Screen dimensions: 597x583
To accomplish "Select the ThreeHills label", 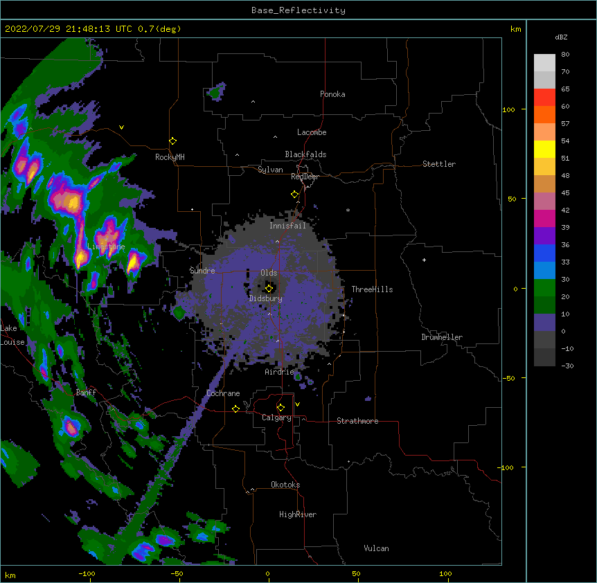I will (372, 289).
